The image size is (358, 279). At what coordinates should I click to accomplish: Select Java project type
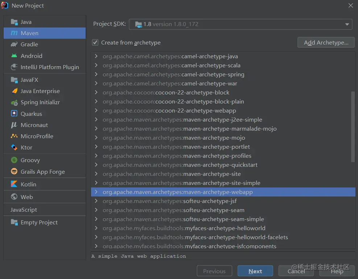point(45,22)
